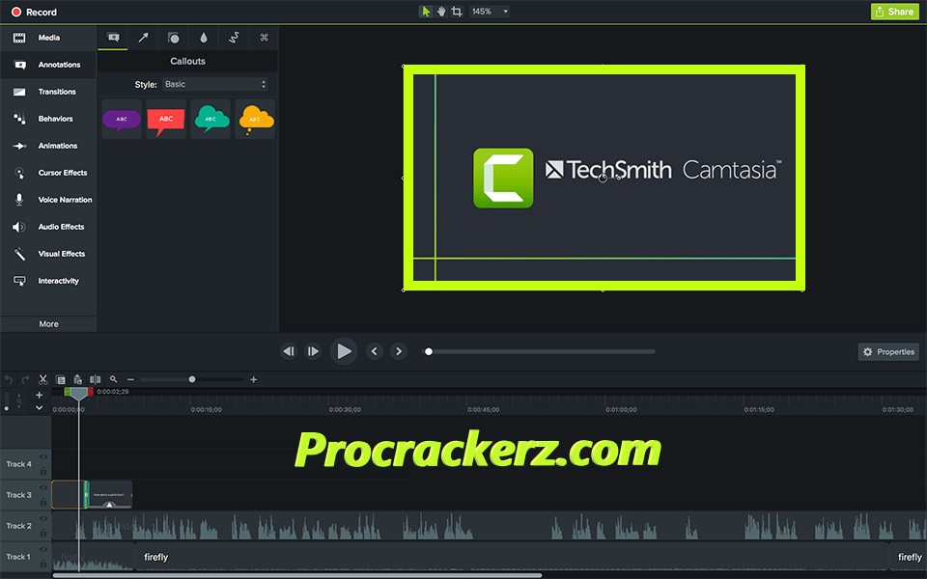Select the Blur and Highlight droplet tab
Image resolution: width=927 pixels, height=579 pixels.
204,38
